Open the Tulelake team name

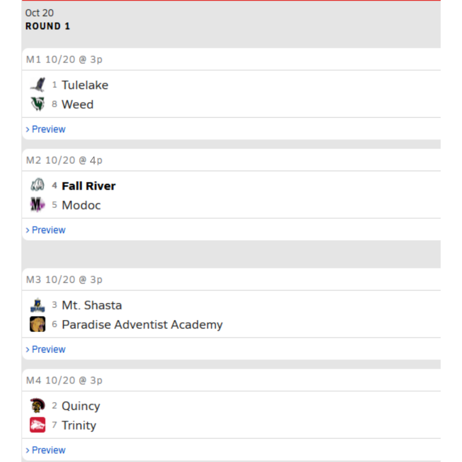click(x=85, y=85)
